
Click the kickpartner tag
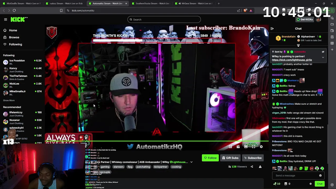(x=161, y=167)
